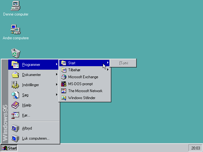The image size is (203, 152).
Task: Click the Start button on taskbar
Action: pyautogui.click(x=9, y=148)
